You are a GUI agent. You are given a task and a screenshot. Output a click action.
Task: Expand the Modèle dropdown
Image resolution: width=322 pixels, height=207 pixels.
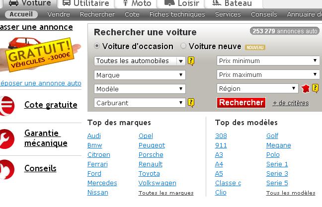coord(140,89)
